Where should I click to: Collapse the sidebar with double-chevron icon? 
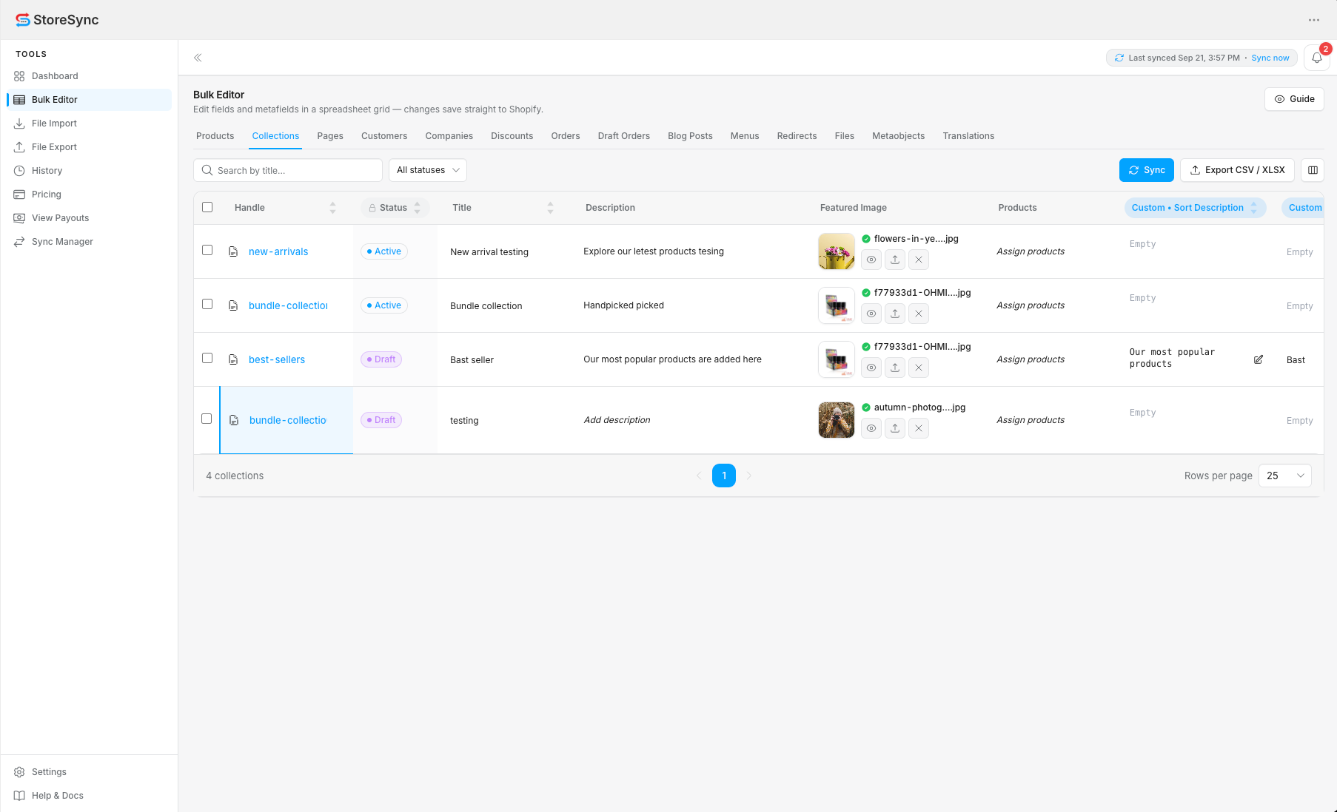198,58
